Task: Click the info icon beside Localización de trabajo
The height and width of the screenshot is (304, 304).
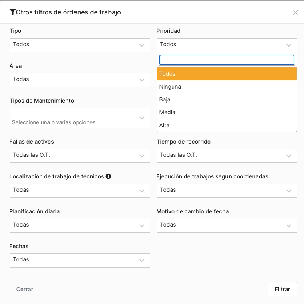Action: (x=108, y=176)
